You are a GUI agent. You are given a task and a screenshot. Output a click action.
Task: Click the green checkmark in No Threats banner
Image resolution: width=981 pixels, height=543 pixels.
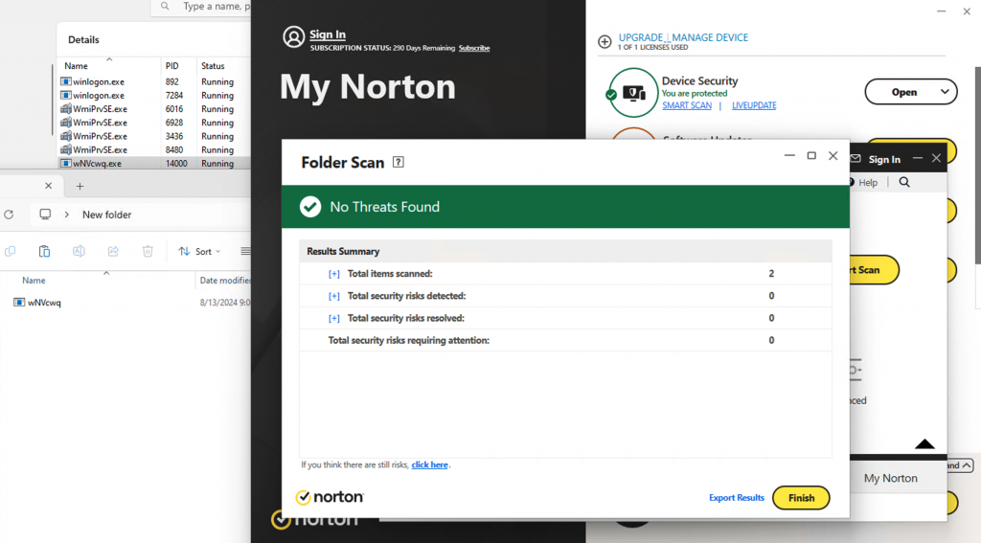coord(310,207)
